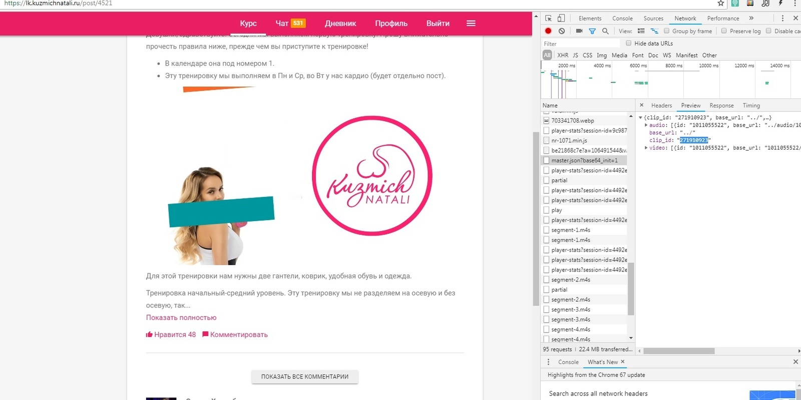Enable Preserve log checkbox
Screen dimensions: 801x400
click(x=724, y=31)
